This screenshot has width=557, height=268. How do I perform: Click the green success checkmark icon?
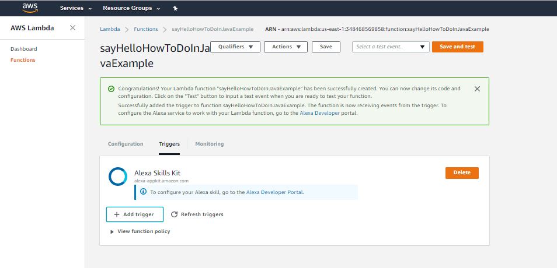coord(111,89)
